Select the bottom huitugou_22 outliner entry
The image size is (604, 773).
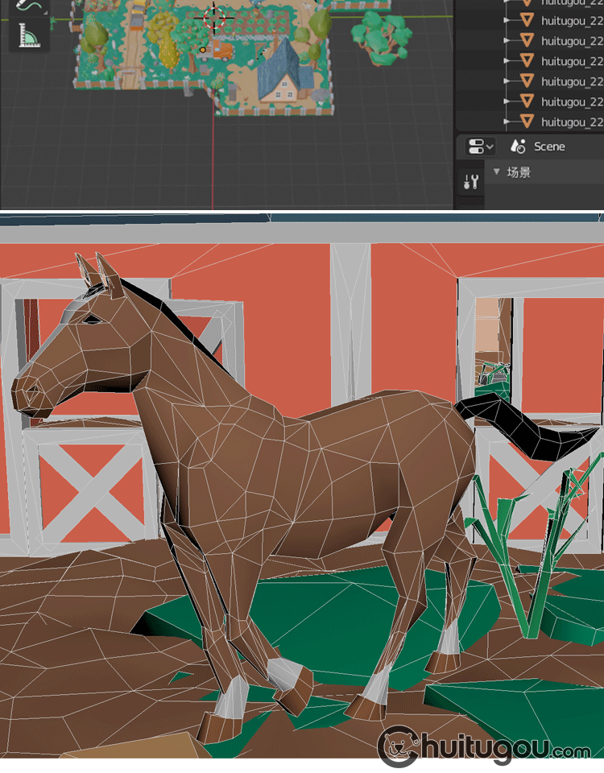[572, 122]
